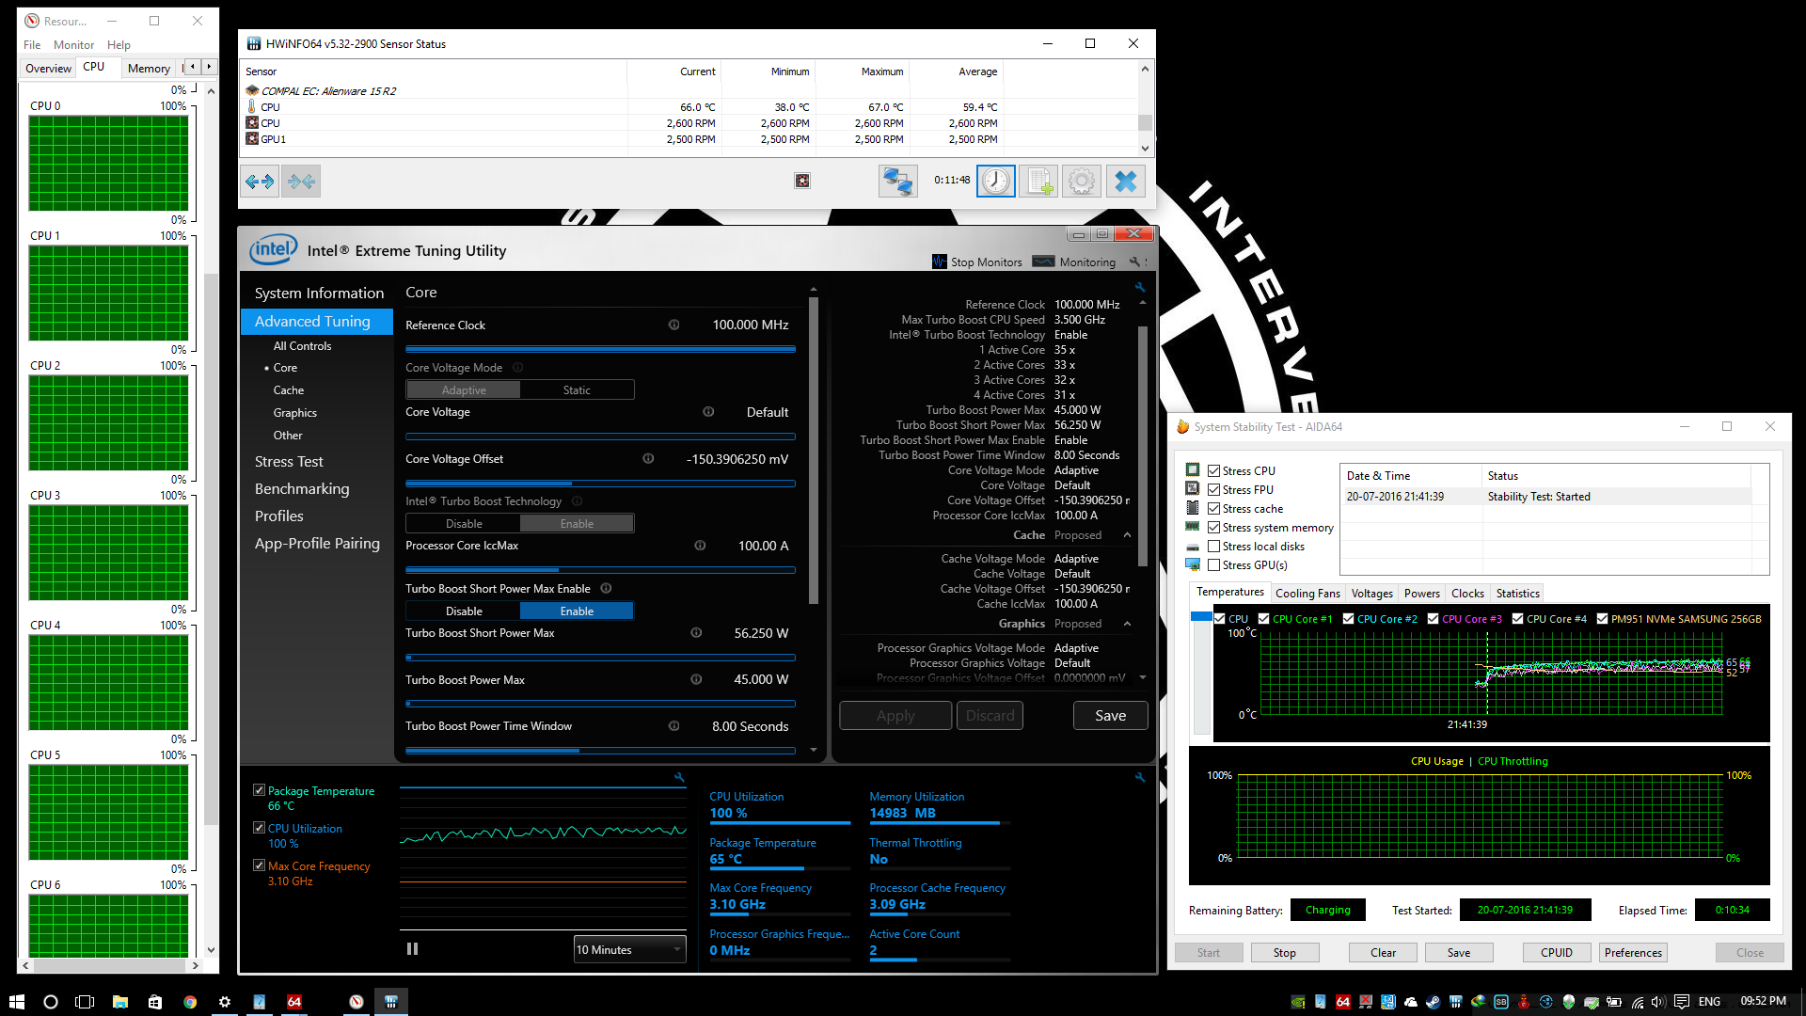Click Save button in Intel XTU
Viewport: 1806px width, 1016px height.
[x=1110, y=716]
